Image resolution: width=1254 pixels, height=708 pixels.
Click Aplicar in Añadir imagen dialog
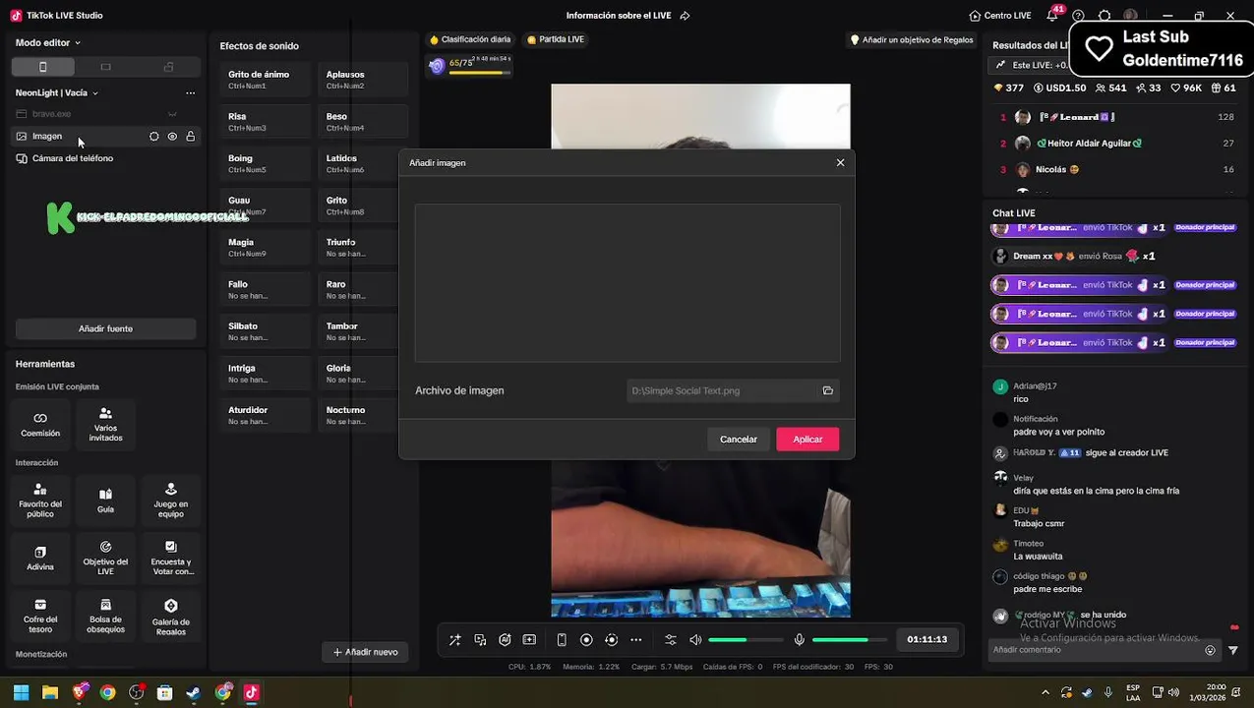807,440
